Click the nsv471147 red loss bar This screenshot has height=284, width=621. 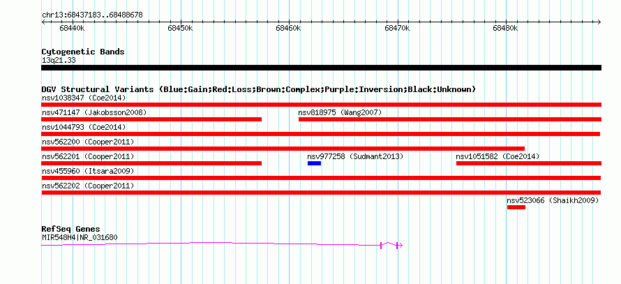tap(151, 119)
